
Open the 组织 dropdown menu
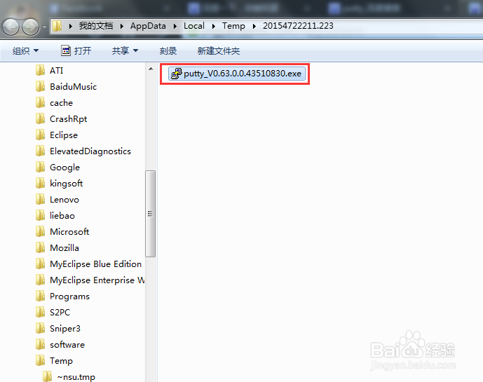[x=25, y=51]
